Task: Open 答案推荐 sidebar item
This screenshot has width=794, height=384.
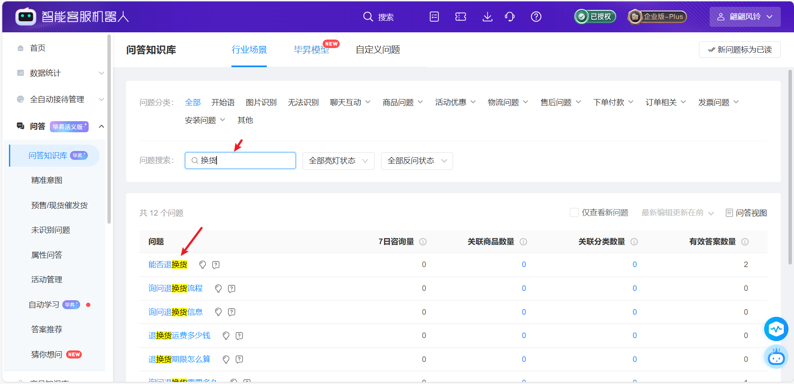Action: click(x=47, y=330)
